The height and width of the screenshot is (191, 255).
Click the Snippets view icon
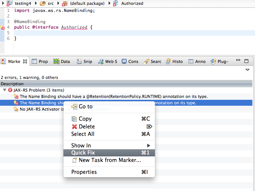pyautogui.click(x=80, y=61)
